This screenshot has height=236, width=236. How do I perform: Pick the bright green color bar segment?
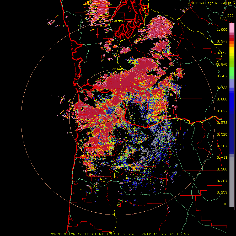(x=232, y=72)
